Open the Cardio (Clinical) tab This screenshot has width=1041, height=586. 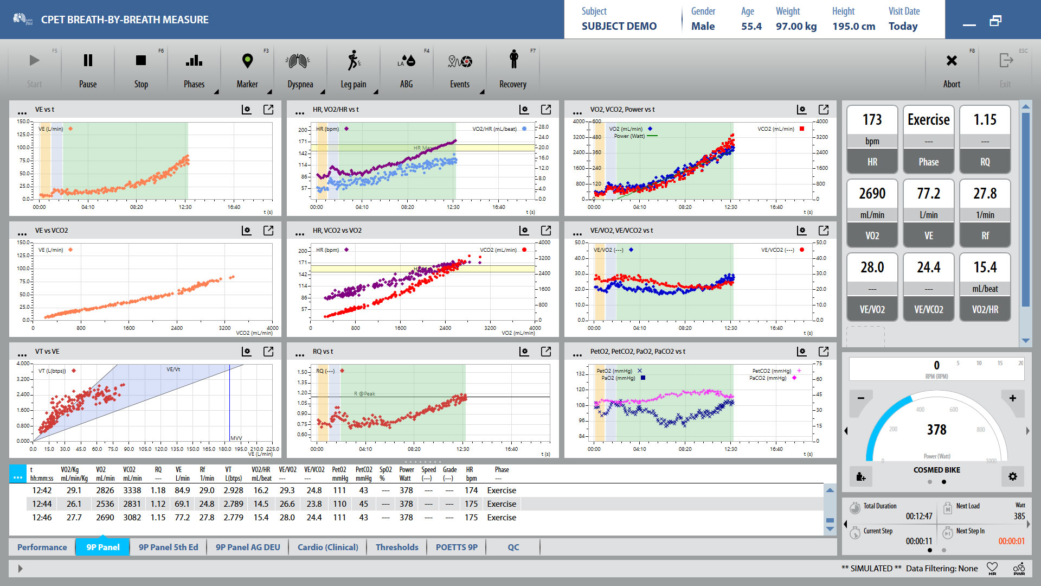pos(327,547)
